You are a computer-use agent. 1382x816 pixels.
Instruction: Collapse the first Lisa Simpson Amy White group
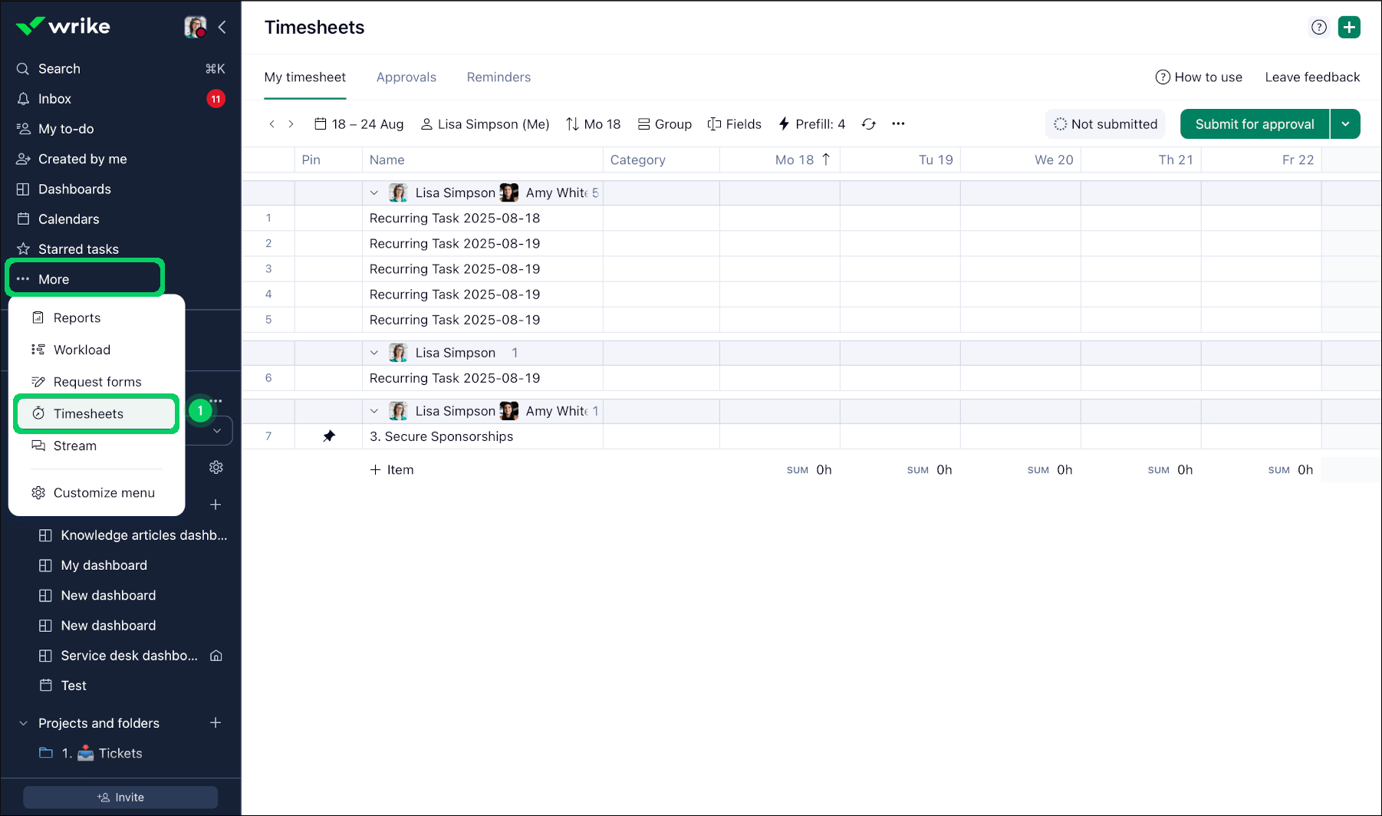coord(374,193)
